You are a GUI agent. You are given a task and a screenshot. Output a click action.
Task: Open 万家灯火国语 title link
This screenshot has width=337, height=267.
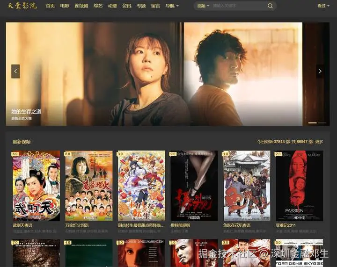click(77, 225)
